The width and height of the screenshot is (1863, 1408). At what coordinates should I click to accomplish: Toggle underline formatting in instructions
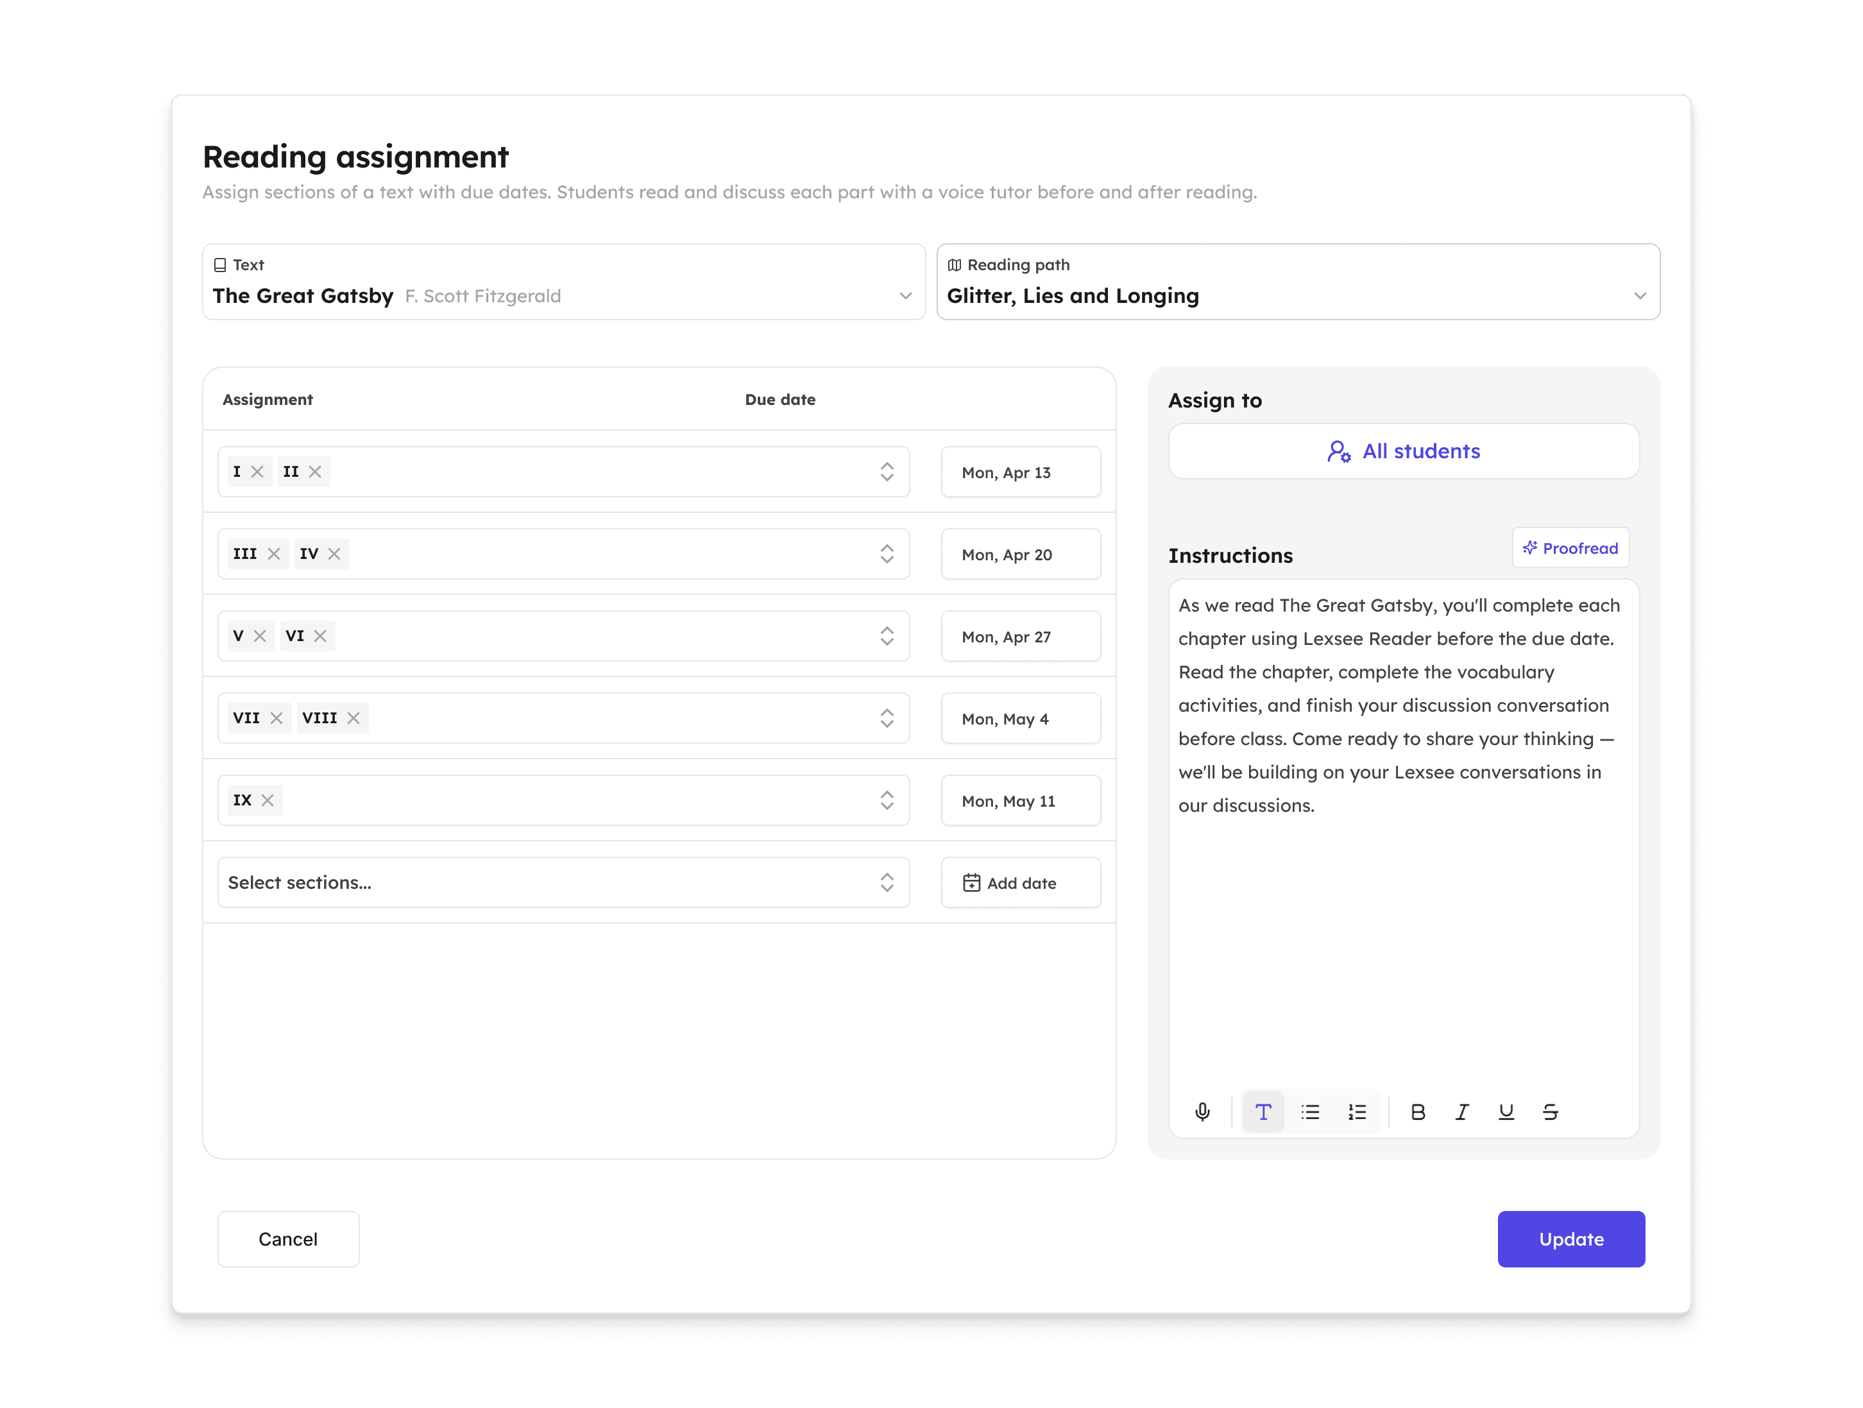(x=1506, y=1112)
